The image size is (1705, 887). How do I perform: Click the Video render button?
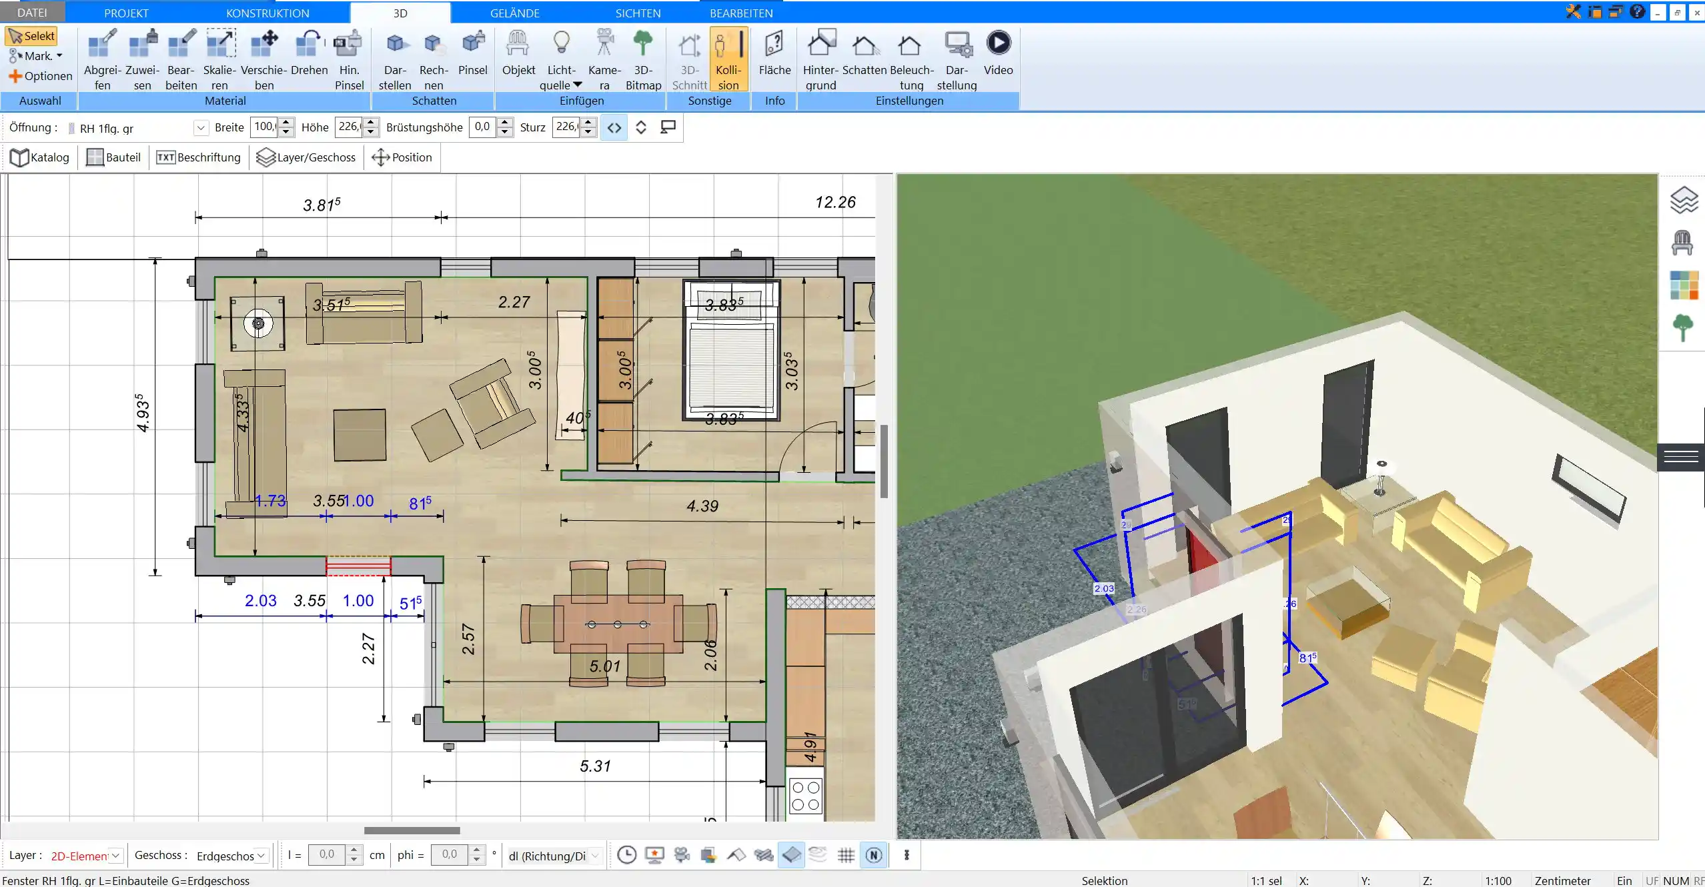[998, 53]
